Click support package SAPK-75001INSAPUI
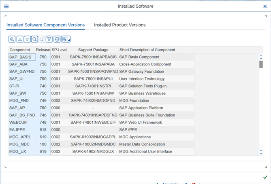Image resolution: width=271 pixels, height=184 pixels. tap(93, 79)
